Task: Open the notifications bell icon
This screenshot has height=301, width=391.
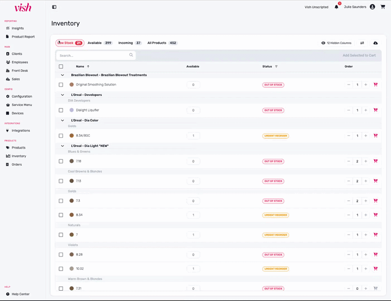Action: (336, 7)
